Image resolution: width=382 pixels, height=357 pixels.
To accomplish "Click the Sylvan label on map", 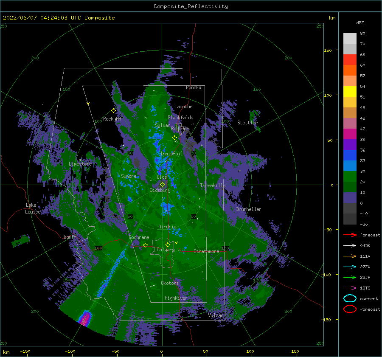I will coord(163,125).
